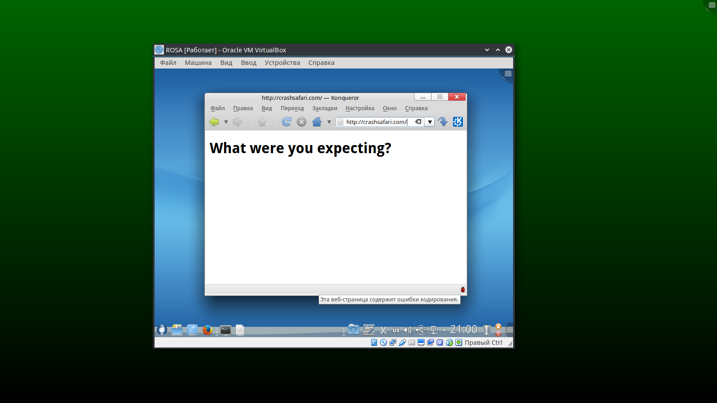Open the desktop toolbox in the guest corner
The width and height of the screenshot is (717, 403).
[508, 74]
